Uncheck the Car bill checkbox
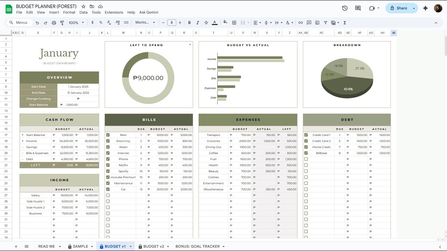The image size is (447, 251). (108, 189)
